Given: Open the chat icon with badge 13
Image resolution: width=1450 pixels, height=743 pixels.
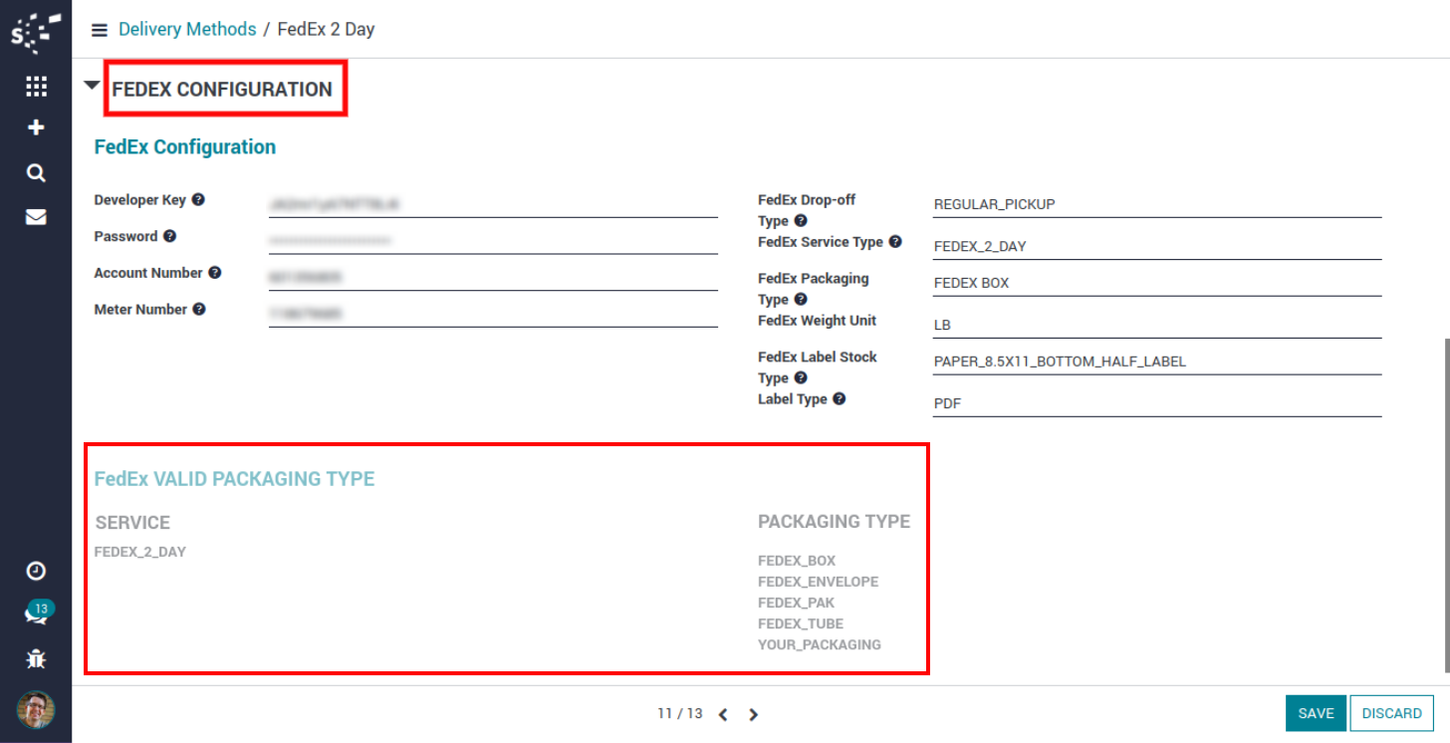Looking at the screenshot, I should pyautogui.click(x=36, y=614).
